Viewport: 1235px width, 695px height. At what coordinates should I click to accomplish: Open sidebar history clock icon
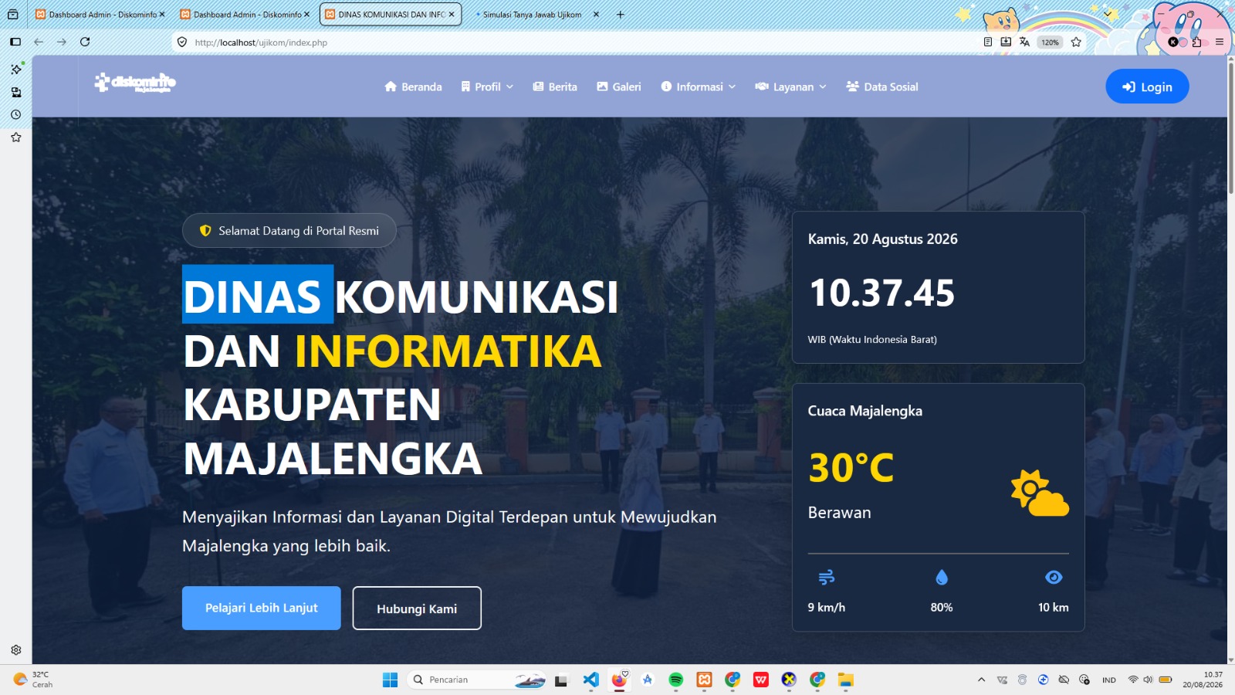(15, 114)
